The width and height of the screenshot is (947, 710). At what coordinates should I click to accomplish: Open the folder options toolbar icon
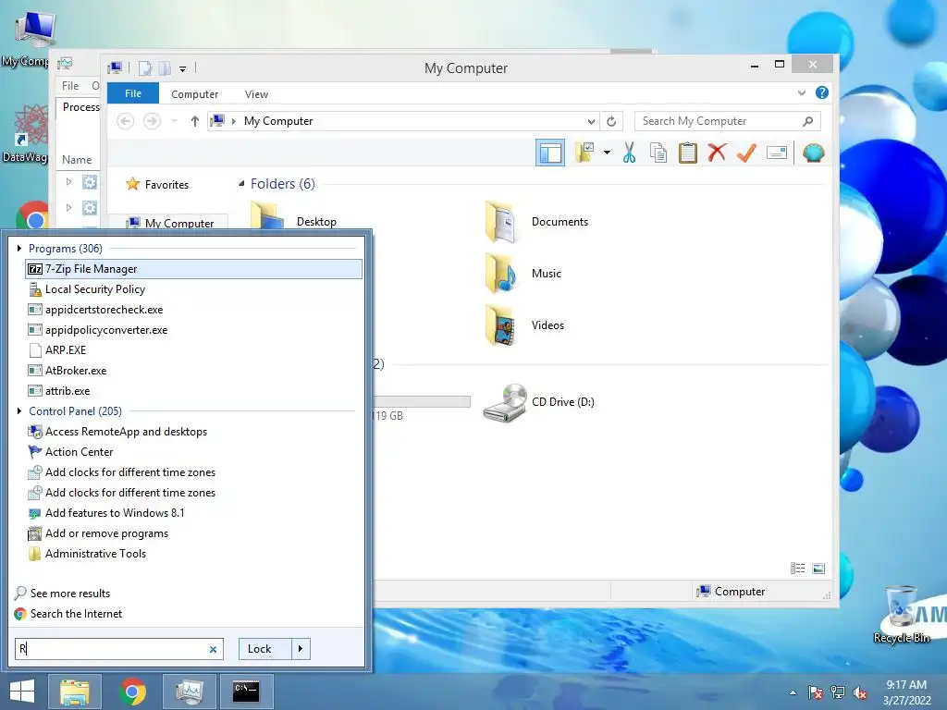tap(584, 153)
